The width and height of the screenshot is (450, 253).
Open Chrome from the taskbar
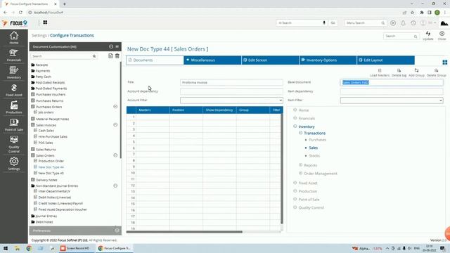[29, 248]
